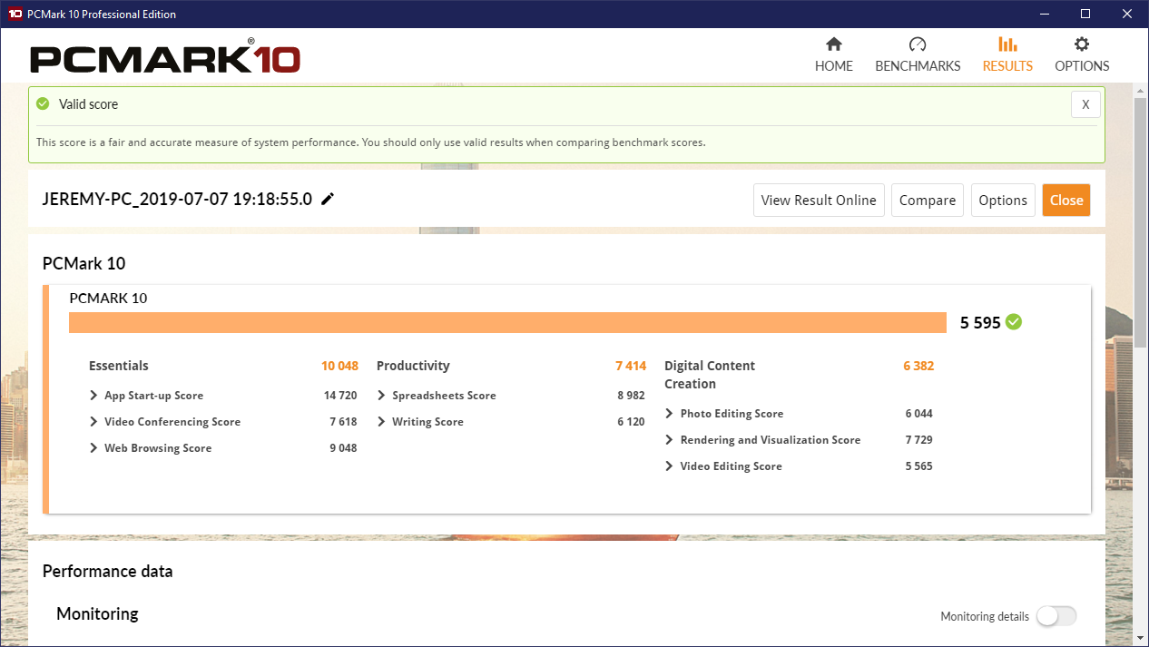Viewport: 1149px width, 647px height.
Task: Toggle the Monitoring details switch
Action: pos(1056,616)
